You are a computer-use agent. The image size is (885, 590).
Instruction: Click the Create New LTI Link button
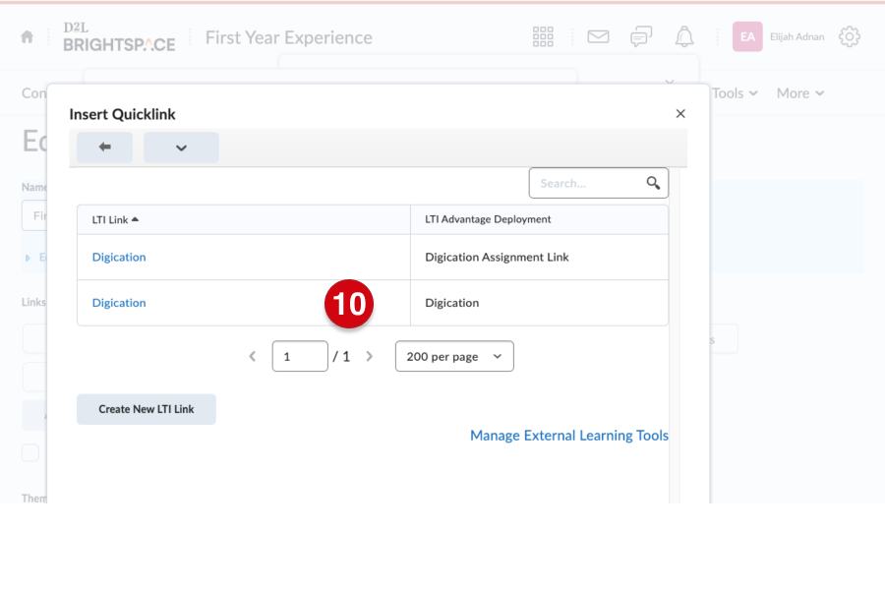click(147, 409)
